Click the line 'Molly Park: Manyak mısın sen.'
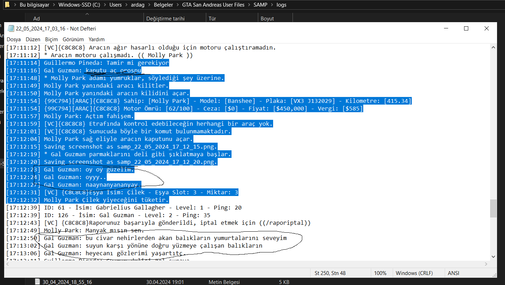The image size is (505, 285). point(75,230)
